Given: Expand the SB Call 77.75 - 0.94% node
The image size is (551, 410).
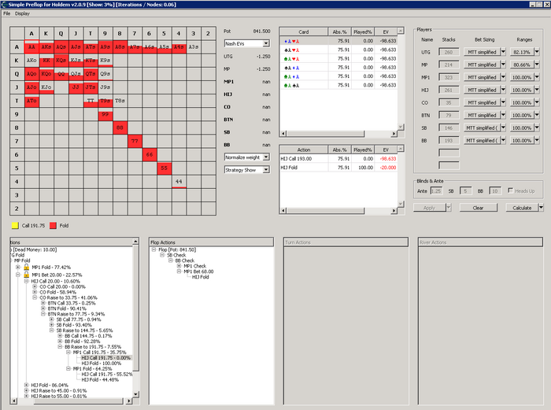Looking at the screenshot, I should (x=51, y=320).
